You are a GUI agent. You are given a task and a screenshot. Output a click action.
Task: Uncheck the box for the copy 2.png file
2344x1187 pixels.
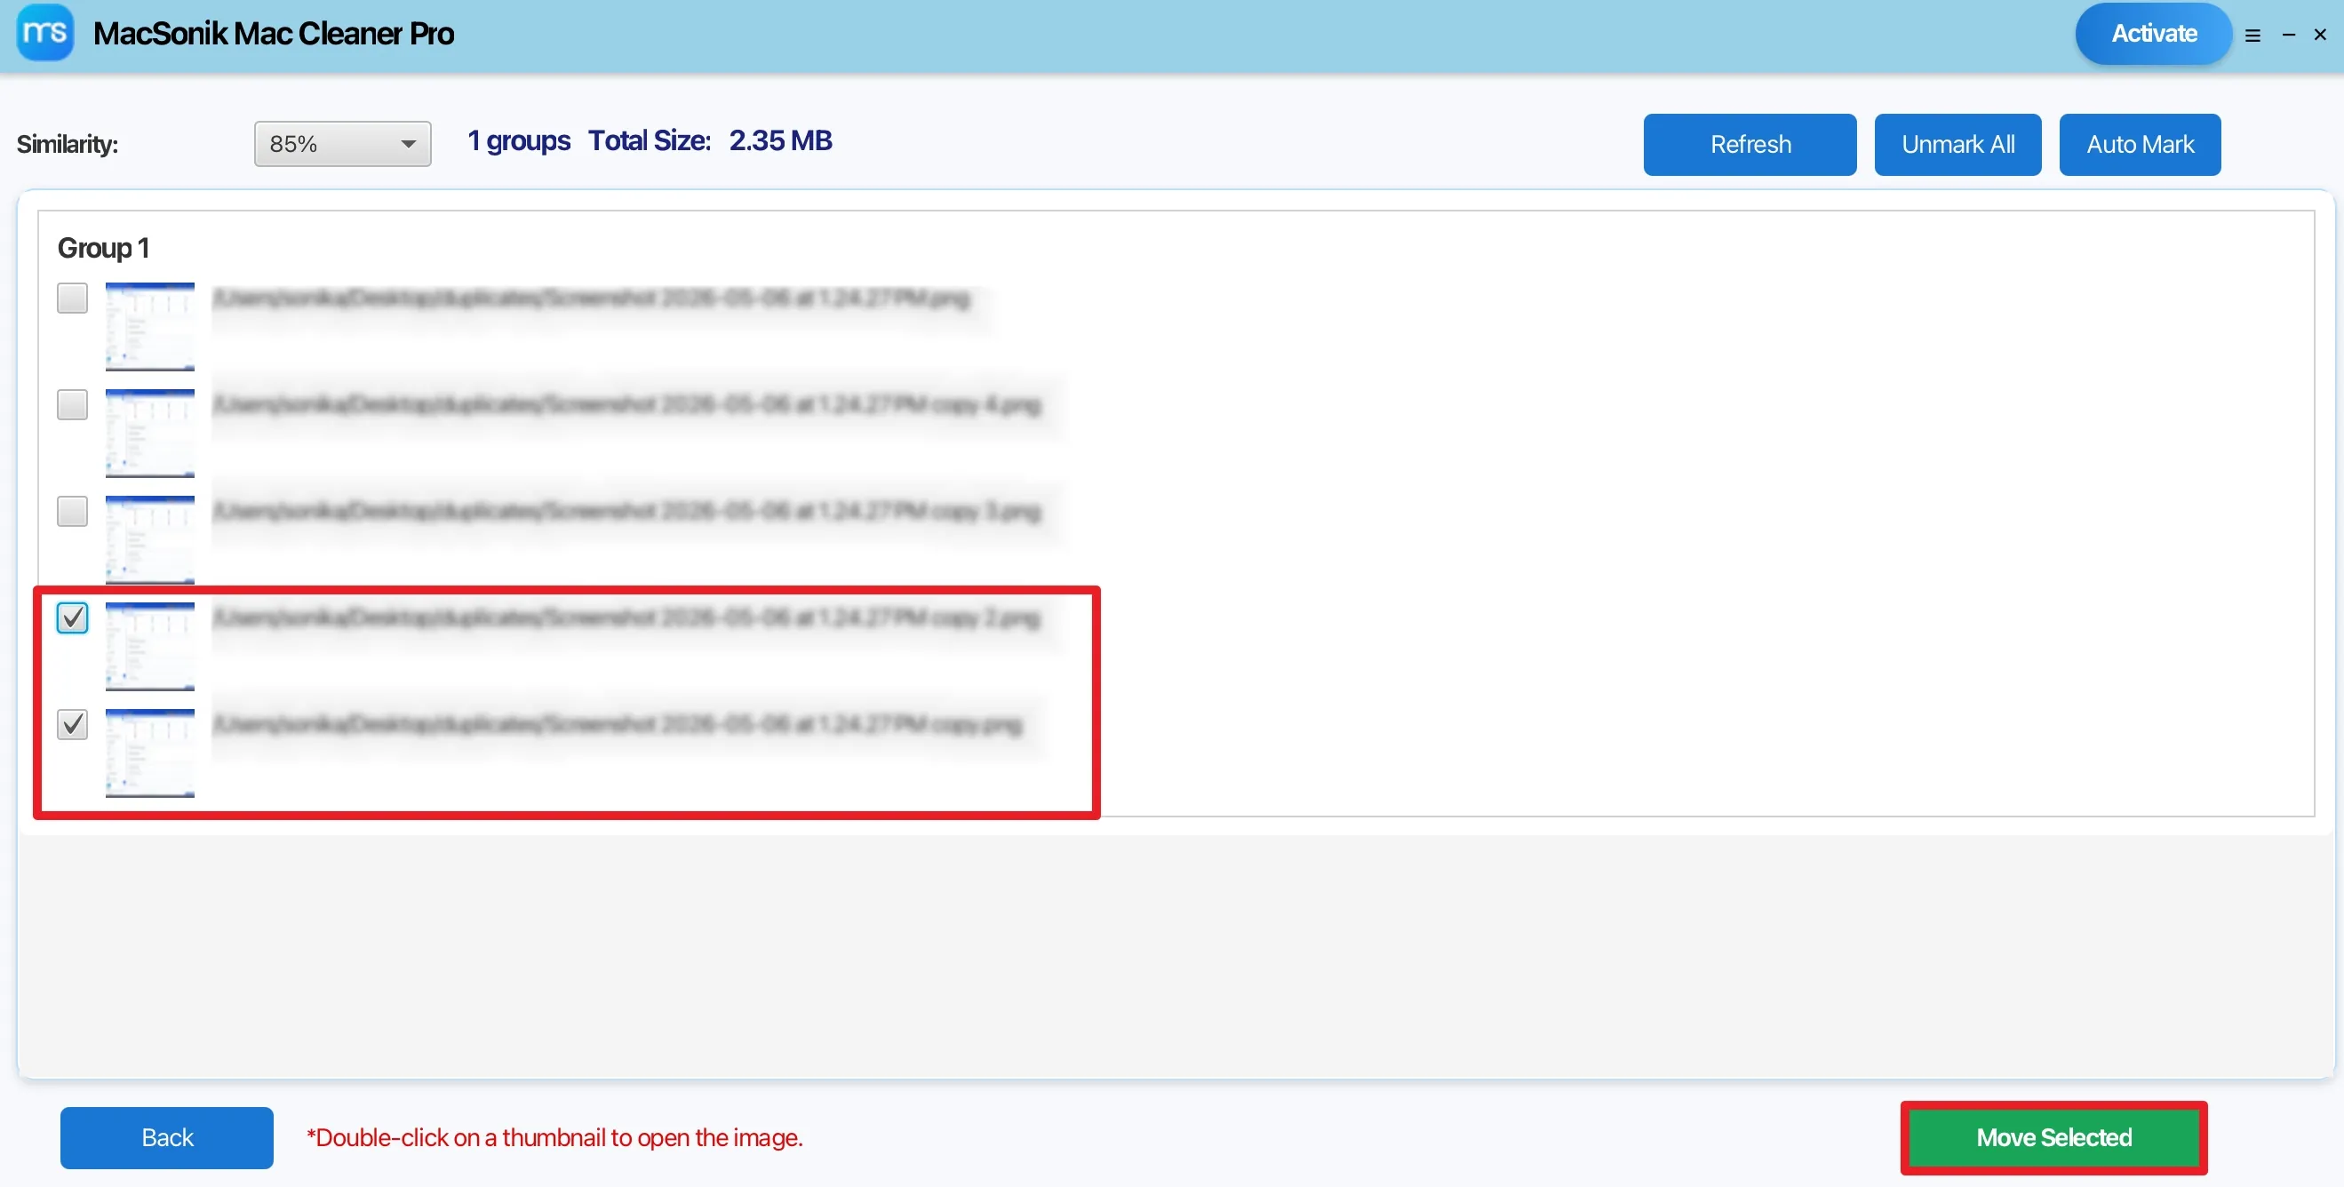pyautogui.click(x=72, y=617)
